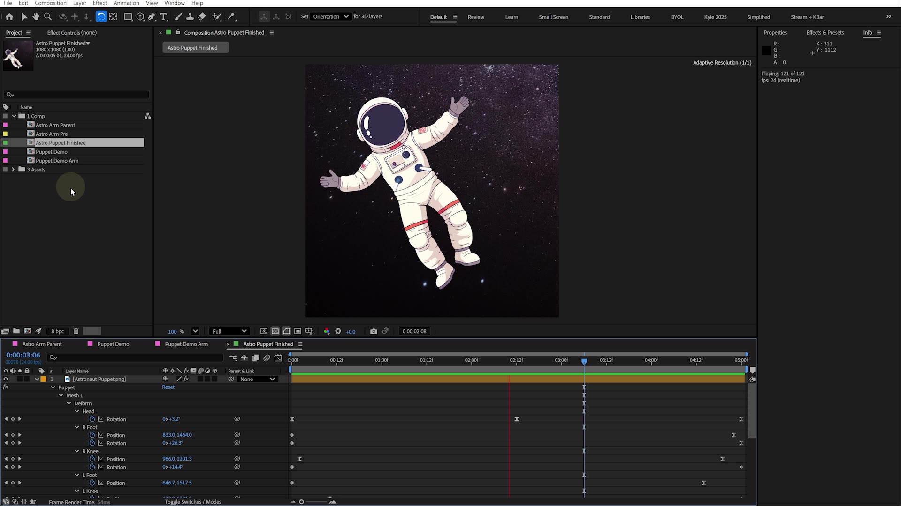Click the Project panel search field

click(76, 95)
